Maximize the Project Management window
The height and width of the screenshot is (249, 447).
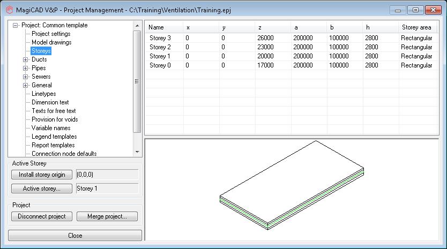point(415,10)
